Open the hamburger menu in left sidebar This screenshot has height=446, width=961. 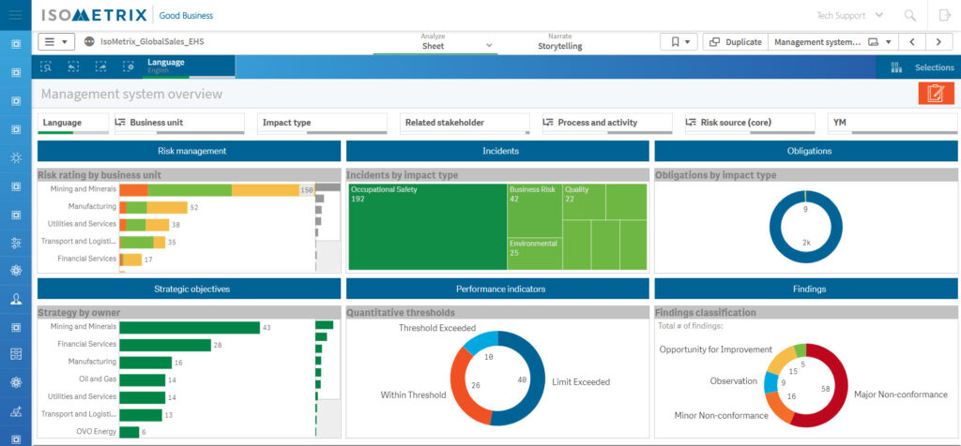point(15,15)
